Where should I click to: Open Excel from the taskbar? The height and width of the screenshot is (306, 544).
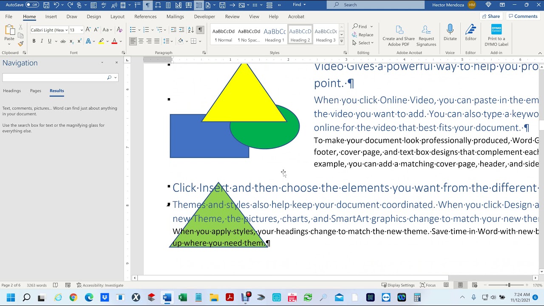coord(183,297)
